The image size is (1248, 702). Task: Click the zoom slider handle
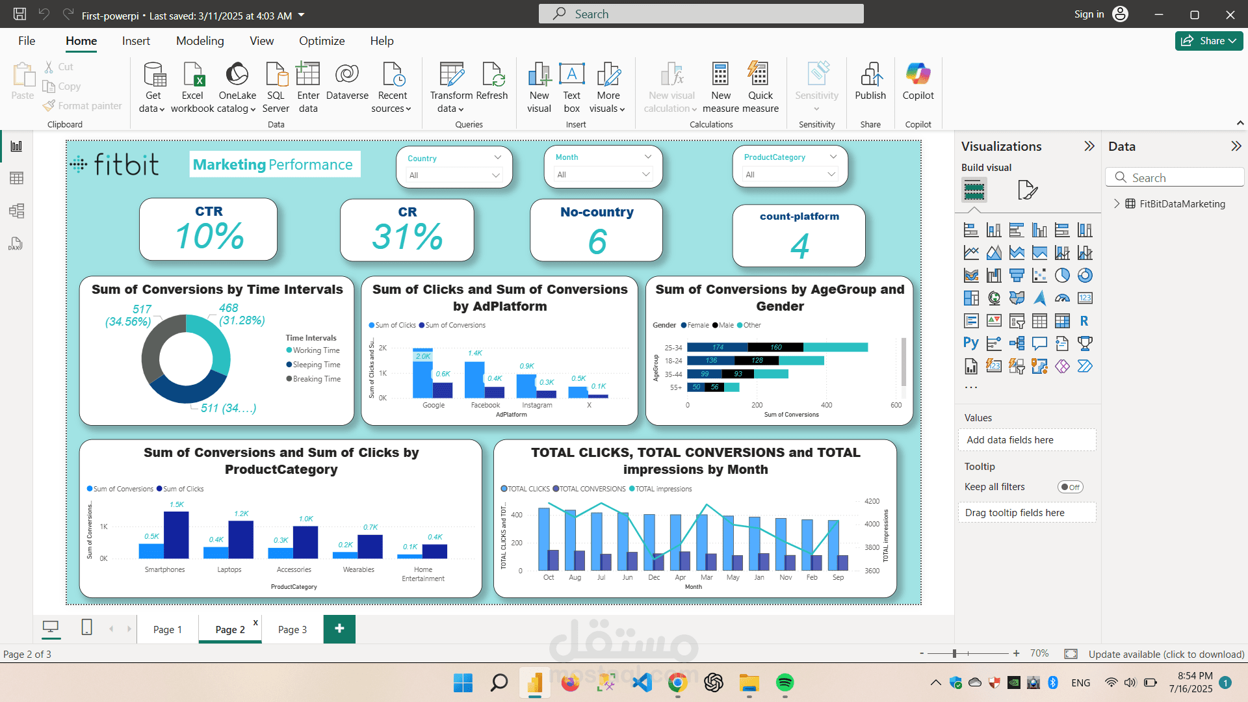coord(954,653)
